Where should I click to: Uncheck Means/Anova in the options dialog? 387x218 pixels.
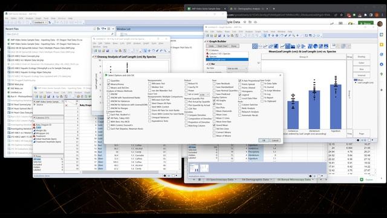click(108, 84)
